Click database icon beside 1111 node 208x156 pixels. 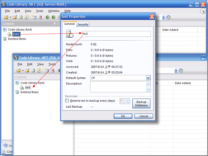tap(10, 34)
